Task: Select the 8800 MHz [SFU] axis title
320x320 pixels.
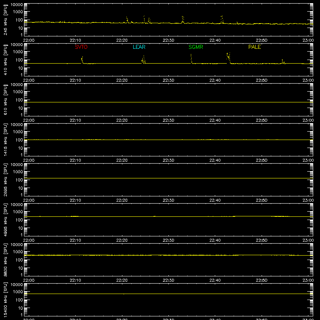Action: [x=5, y=260]
